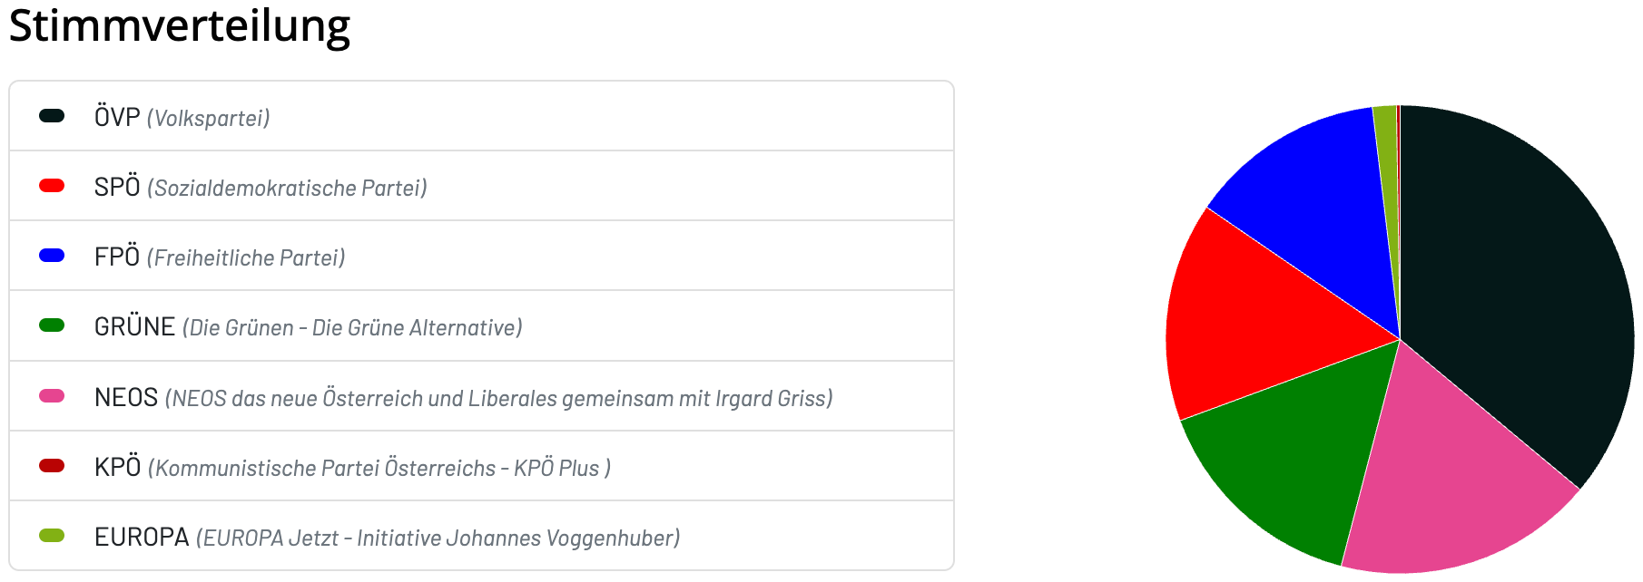The image size is (1643, 582).
Task: Select the NEOS das neue Österreich entry
Action: (481, 396)
